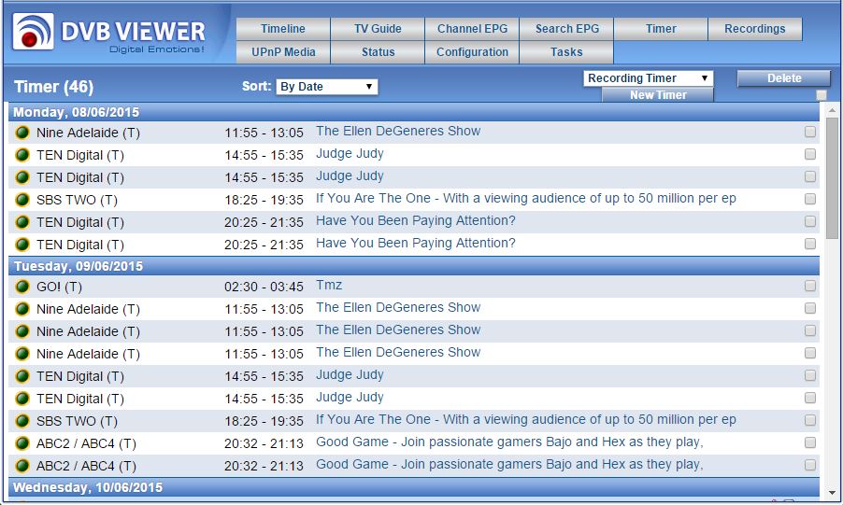Screen dimensions: 843x505
Task: Toggle status icon of Monday's first Judge Judy
Action: click(22, 155)
